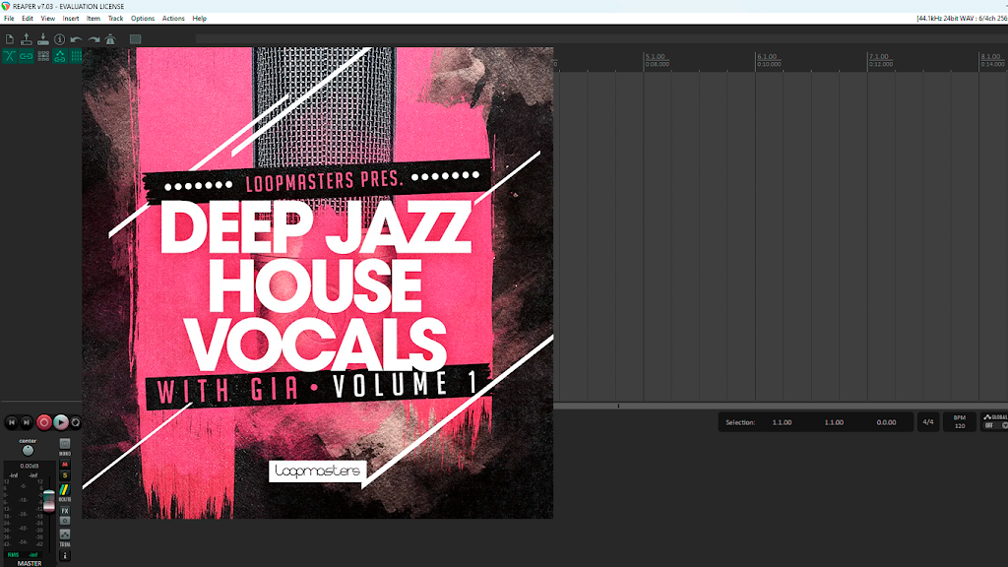The width and height of the screenshot is (1008, 567).
Task: Click the BPM 120 tempo field
Action: coord(959,421)
